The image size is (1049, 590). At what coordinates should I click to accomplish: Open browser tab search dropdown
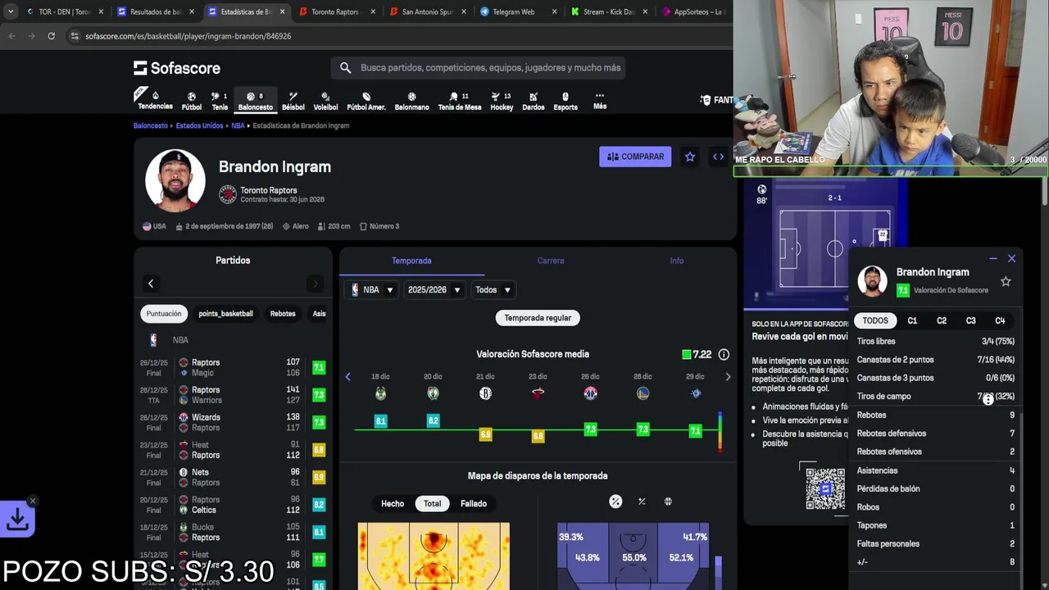11,11
